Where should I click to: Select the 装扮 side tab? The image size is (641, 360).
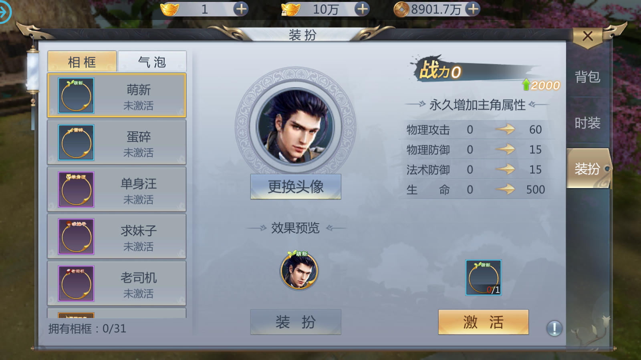(588, 168)
